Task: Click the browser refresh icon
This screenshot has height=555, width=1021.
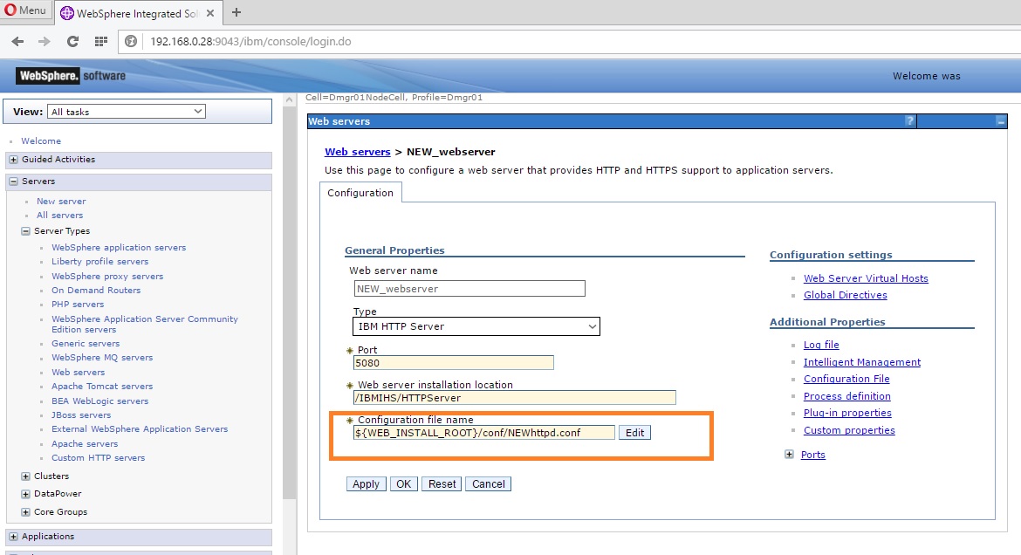Action: pos(72,40)
